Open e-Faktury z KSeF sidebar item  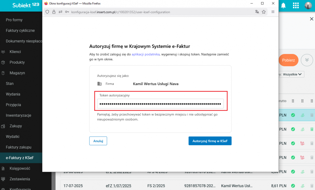pos(20,158)
